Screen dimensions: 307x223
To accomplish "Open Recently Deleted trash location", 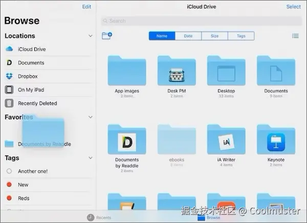I will pos(48,103).
